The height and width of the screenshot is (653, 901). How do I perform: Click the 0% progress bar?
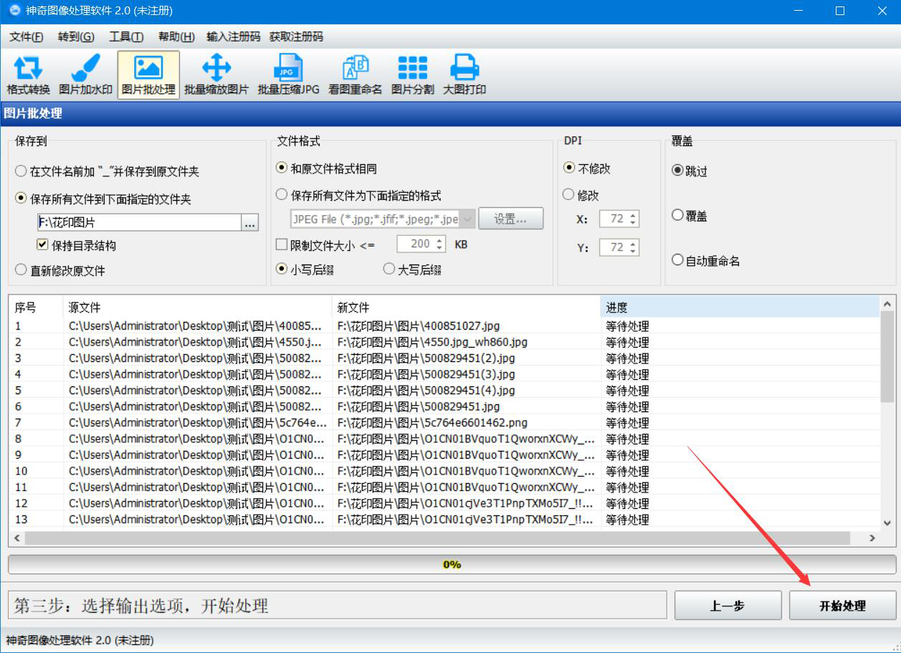tap(452, 564)
